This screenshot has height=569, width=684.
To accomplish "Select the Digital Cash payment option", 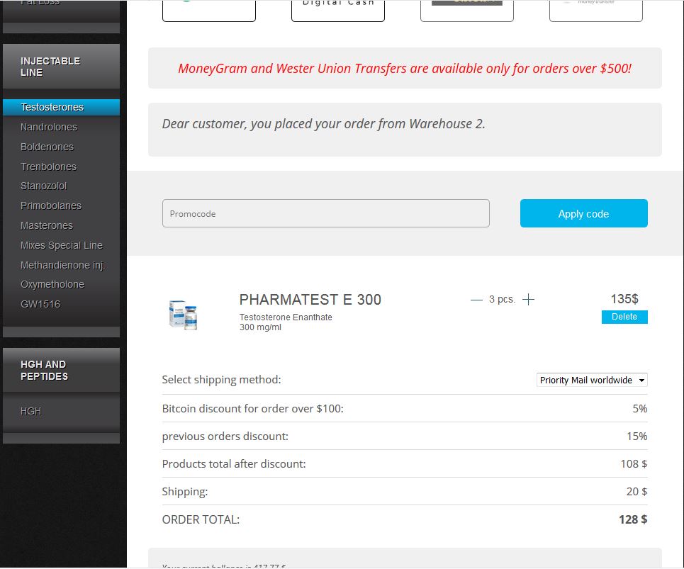I will click(337, 10).
